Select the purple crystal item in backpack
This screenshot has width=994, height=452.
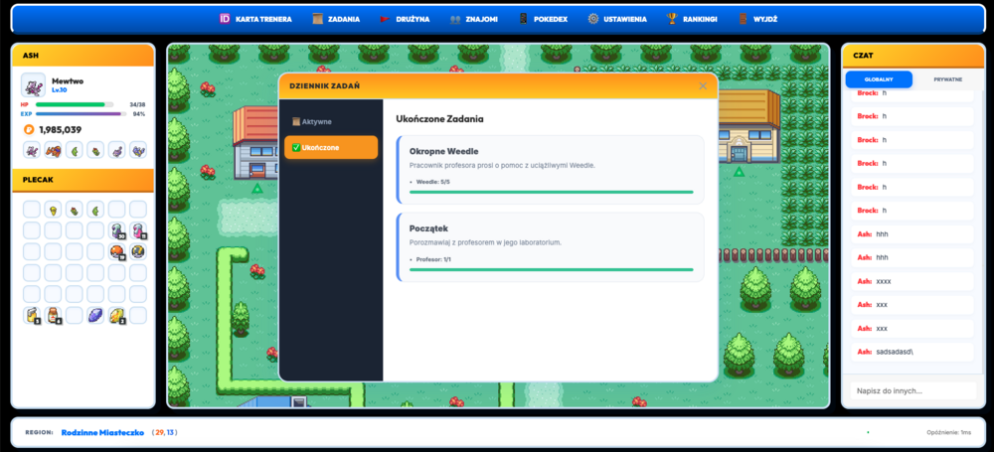coord(95,315)
